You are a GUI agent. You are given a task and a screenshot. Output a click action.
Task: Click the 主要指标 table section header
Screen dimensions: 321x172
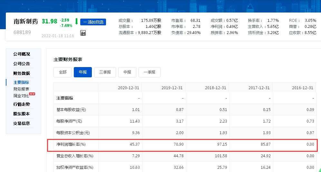(65, 98)
